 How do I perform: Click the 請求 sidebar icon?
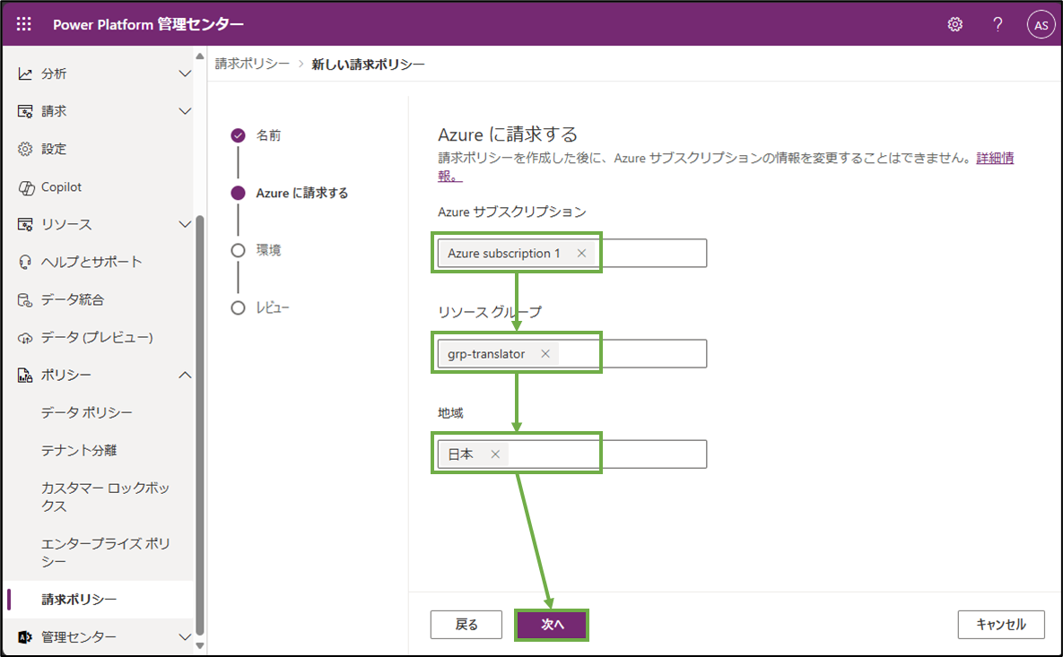coord(25,111)
